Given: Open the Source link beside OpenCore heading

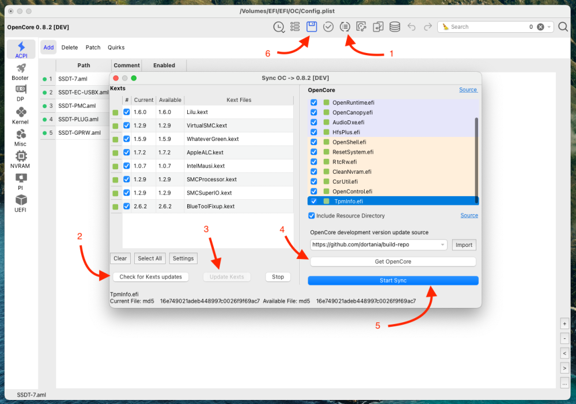Looking at the screenshot, I should click(468, 90).
